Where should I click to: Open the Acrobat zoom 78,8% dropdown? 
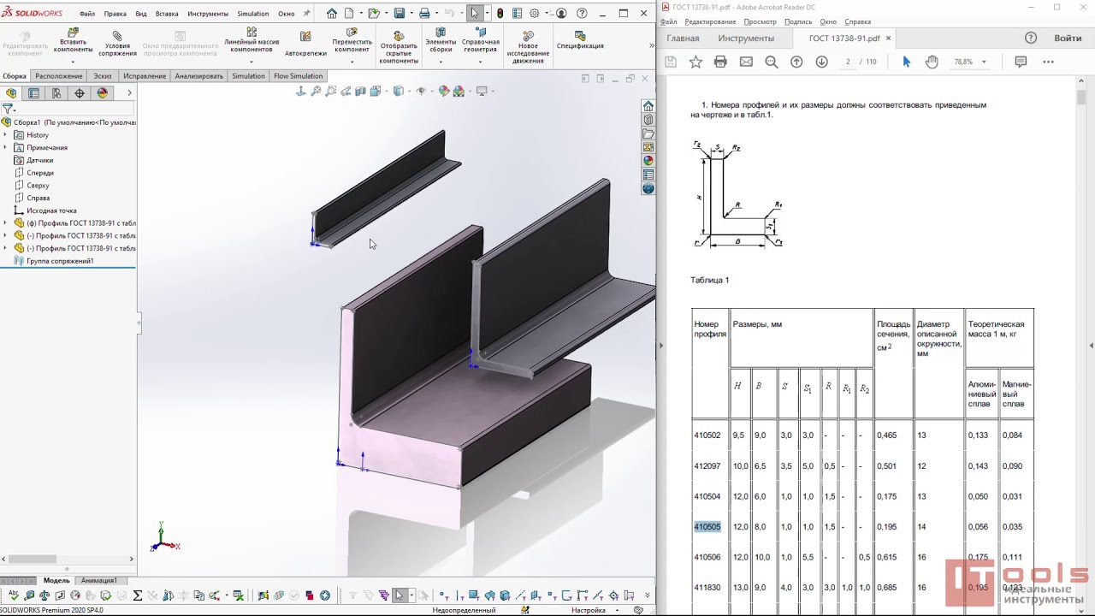984,62
